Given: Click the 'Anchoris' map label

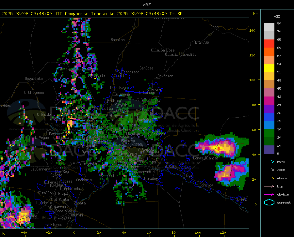Looking at the screenshot, I should point(84,180).
